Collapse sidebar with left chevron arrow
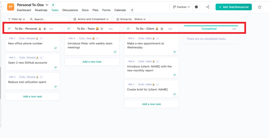Viewport: 269px width, 138px height. click(1, 7)
